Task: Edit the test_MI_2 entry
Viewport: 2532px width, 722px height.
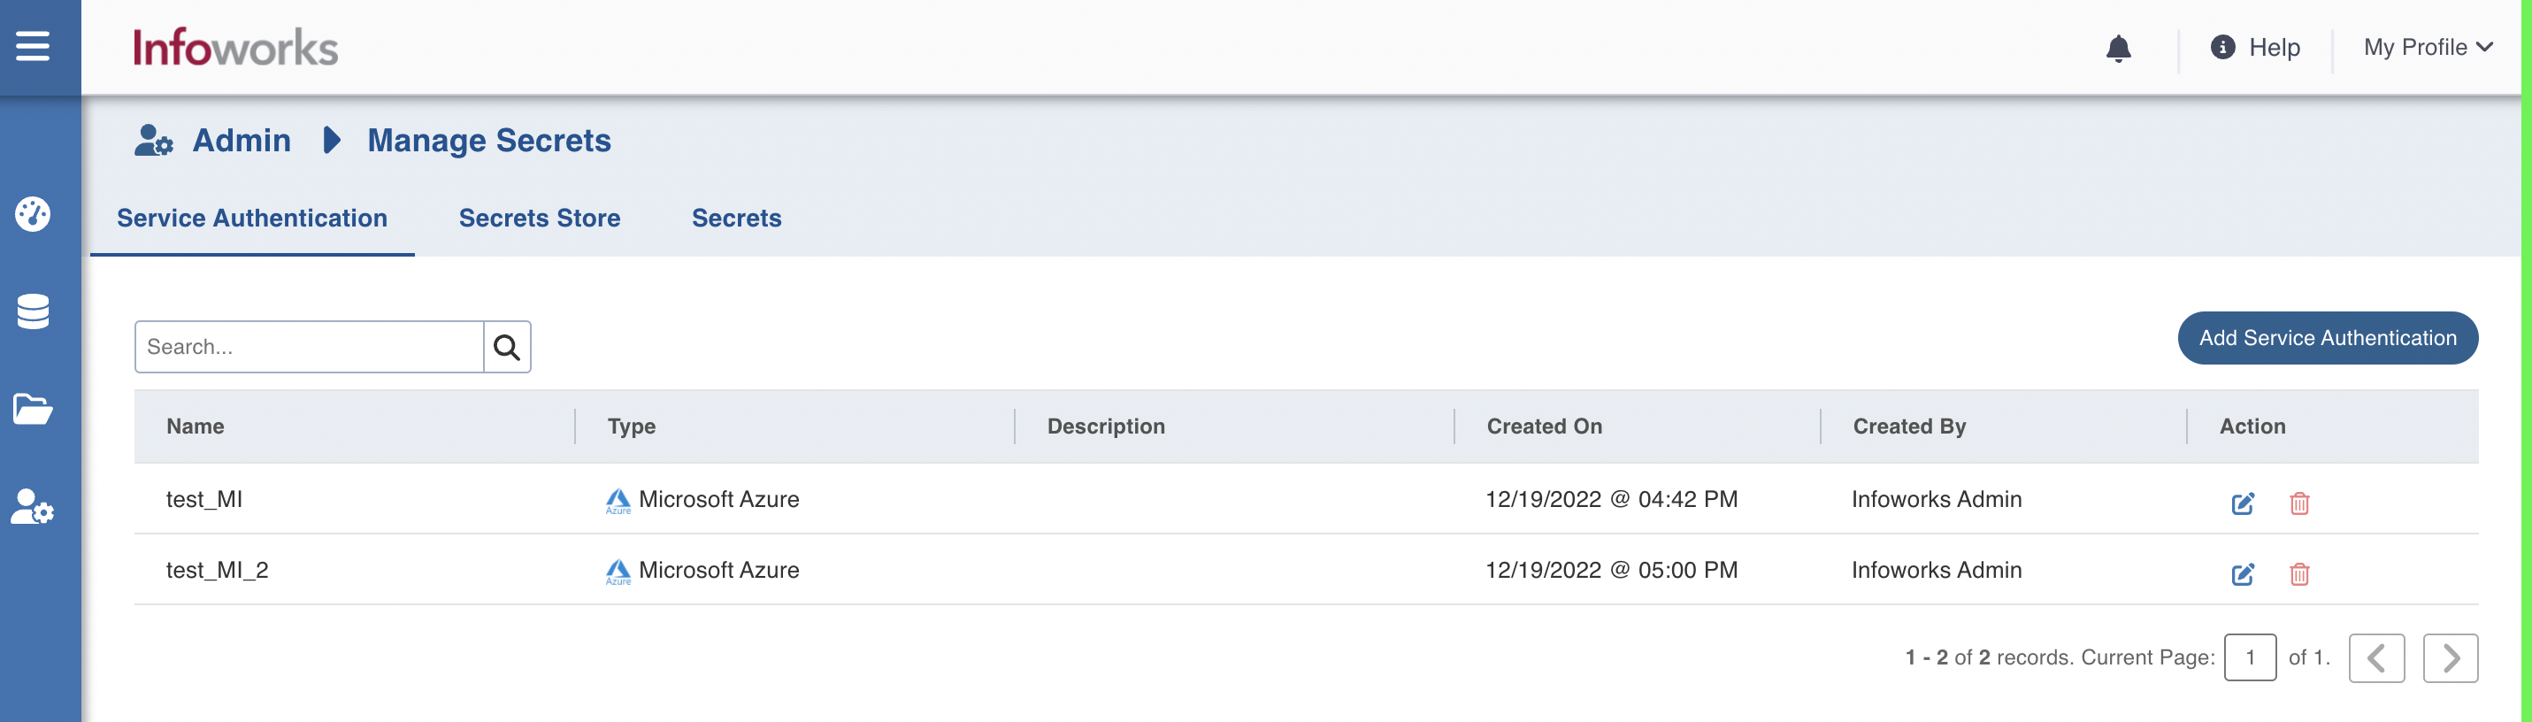Action: [2242, 574]
